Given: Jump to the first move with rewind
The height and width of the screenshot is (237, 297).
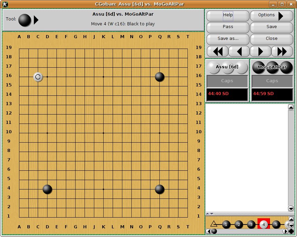Looking at the screenshot, I should tap(218, 51).
